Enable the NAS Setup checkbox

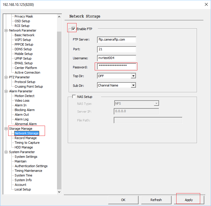click(x=74, y=97)
